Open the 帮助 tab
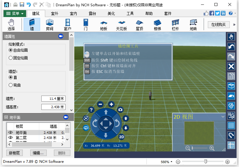239x167 pixels. click(x=149, y=13)
